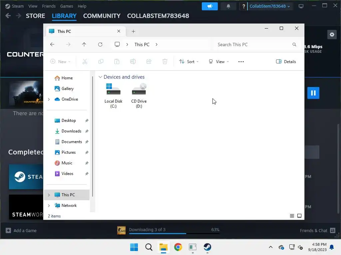Screen dimensions: 341x255
Task: Open Steam help question mark
Action: (x=243, y=6)
